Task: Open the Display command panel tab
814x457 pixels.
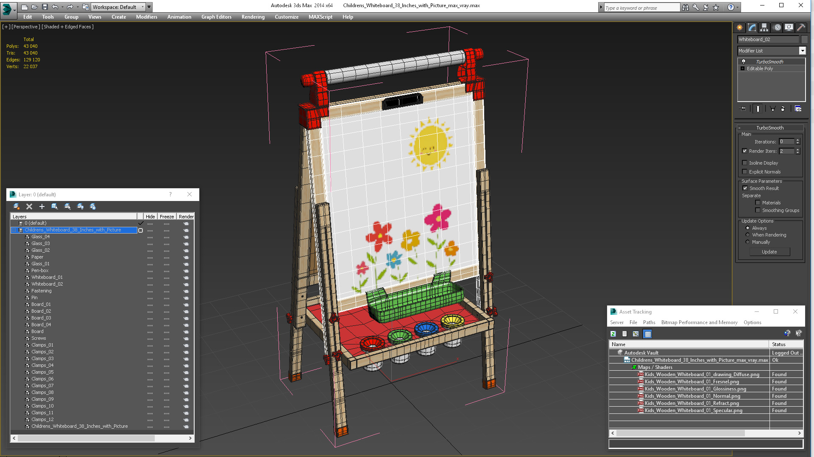Action: click(789, 28)
